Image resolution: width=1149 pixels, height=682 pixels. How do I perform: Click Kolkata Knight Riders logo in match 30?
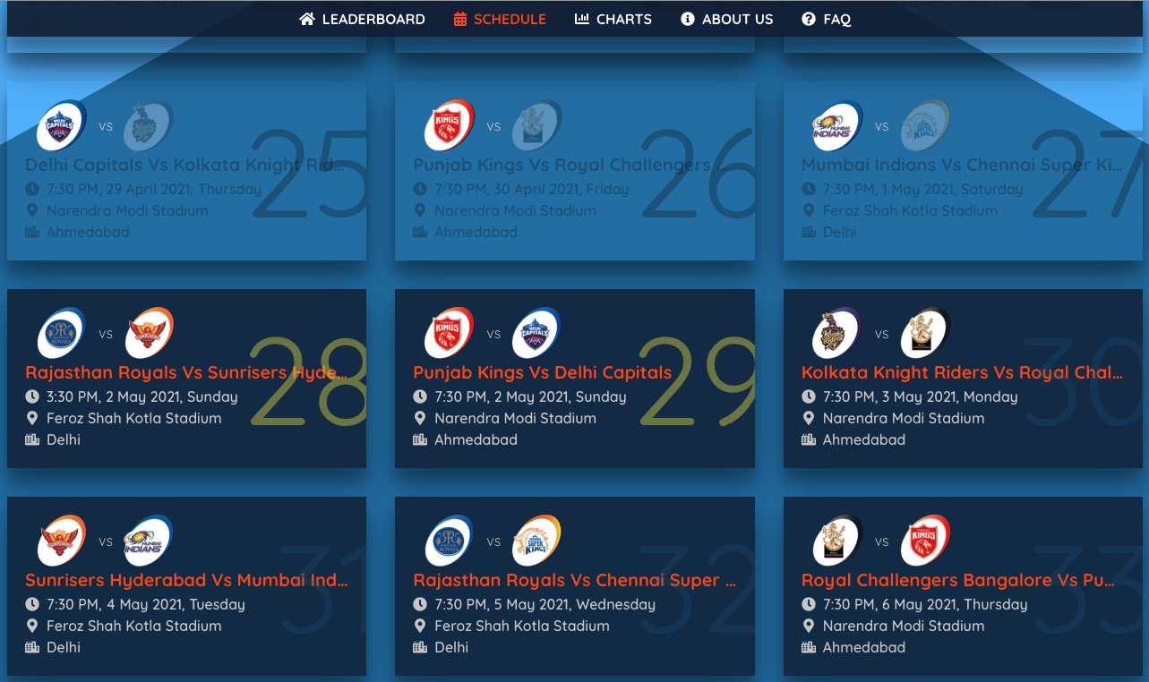click(x=836, y=334)
